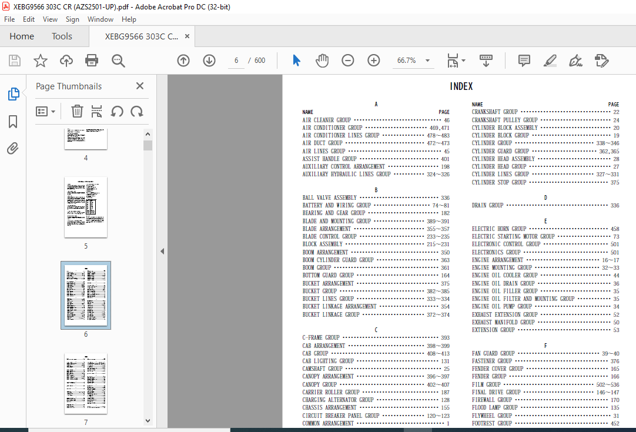Image resolution: width=636 pixels, height=432 pixels.
Task: Open the Help menu
Action: (129, 19)
